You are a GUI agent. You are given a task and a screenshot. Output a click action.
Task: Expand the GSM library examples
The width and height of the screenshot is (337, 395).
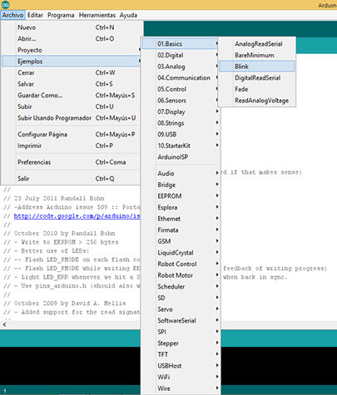181,241
